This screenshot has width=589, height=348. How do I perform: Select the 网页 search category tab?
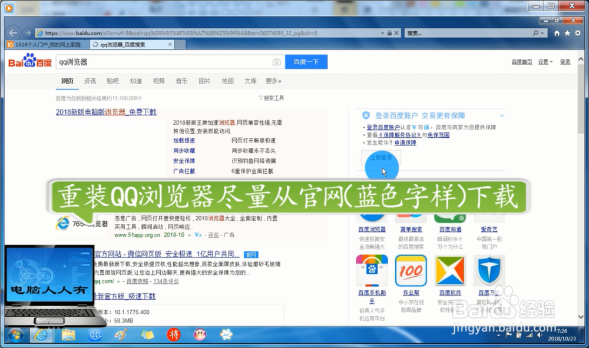pyautogui.click(x=67, y=81)
